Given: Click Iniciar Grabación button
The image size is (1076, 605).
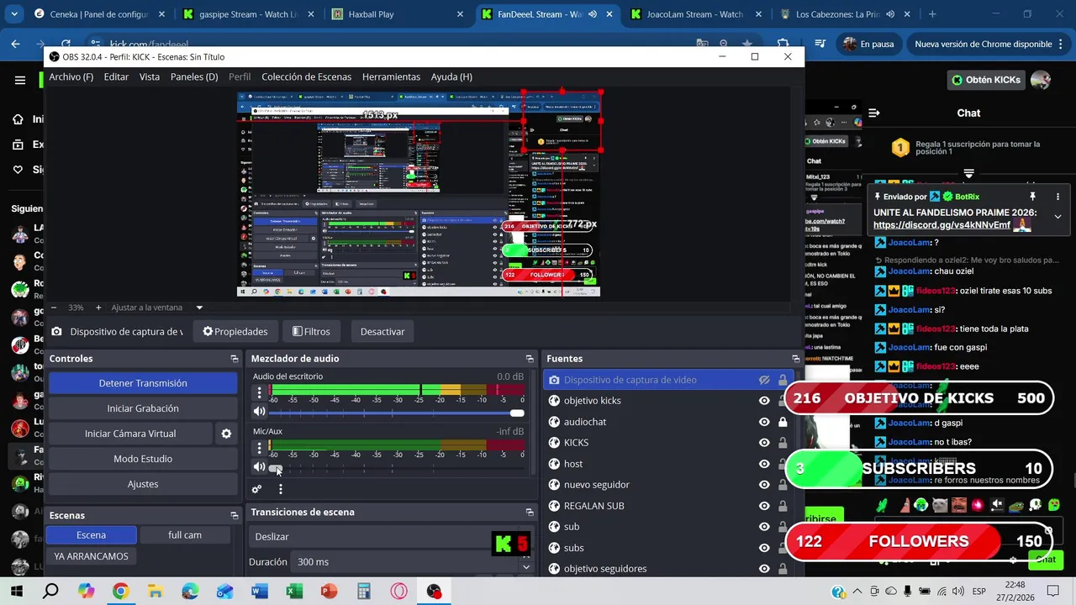Looking at the screenshot, I should (x=143, y=408).
